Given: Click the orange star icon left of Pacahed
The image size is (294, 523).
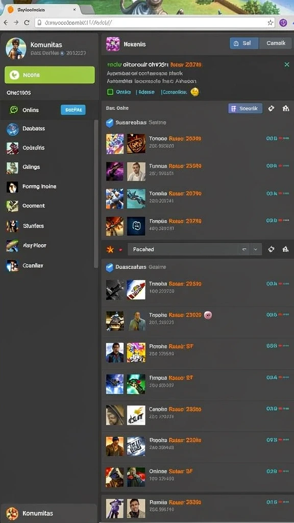Looking at the screenshot, I should [x=110, y=249].
